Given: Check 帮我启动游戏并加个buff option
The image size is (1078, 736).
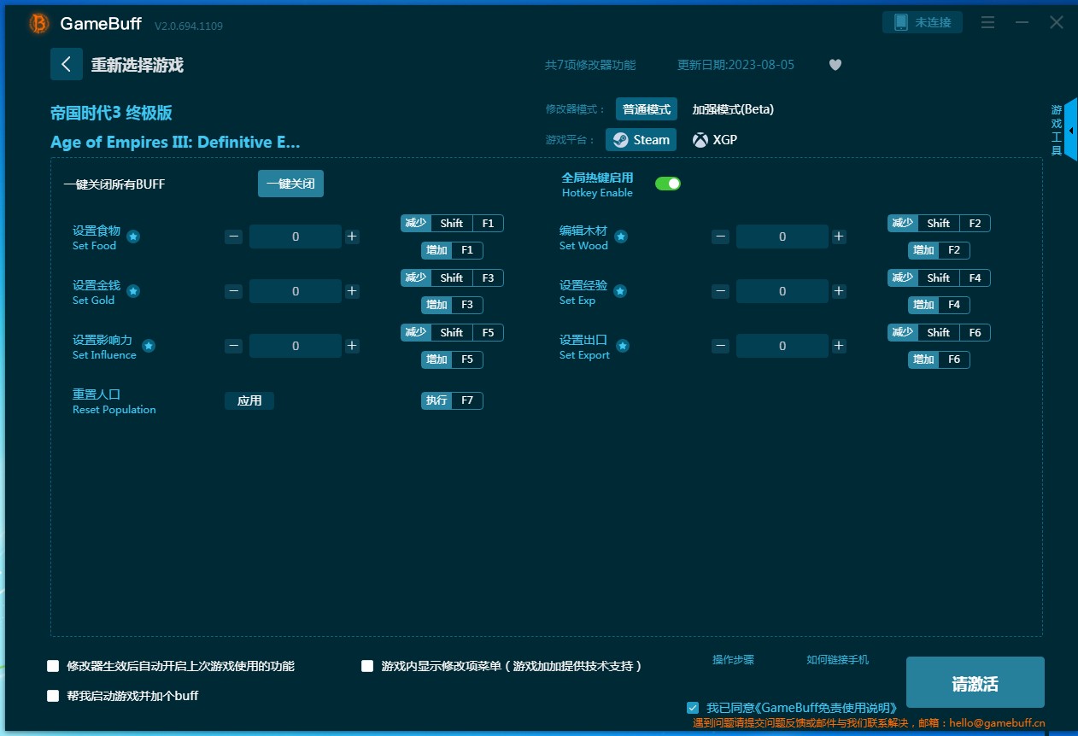Looking at the screenshot, I should (53, 696).
